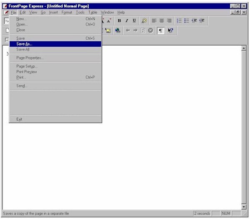Open the Go menu
Screen dimensions: 250x219
pyautogui.click(x=43, y=13)
